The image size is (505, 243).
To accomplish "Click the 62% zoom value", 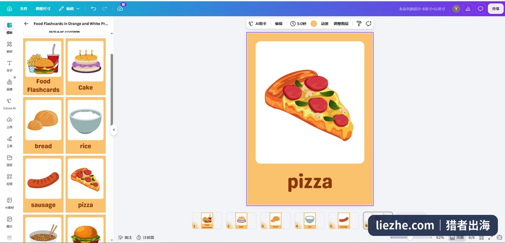I will coord(440,237).
